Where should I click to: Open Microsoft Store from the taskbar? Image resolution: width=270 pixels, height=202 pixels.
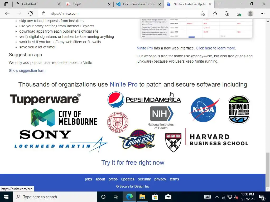point(155,197)
